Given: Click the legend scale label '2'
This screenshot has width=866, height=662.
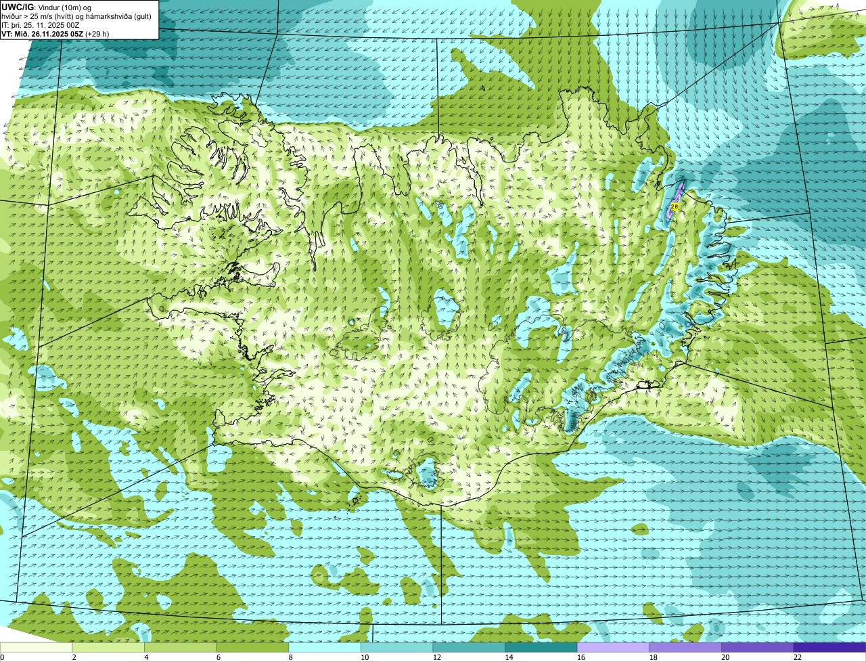Looking at the screenshot, I should click(74, 657).
